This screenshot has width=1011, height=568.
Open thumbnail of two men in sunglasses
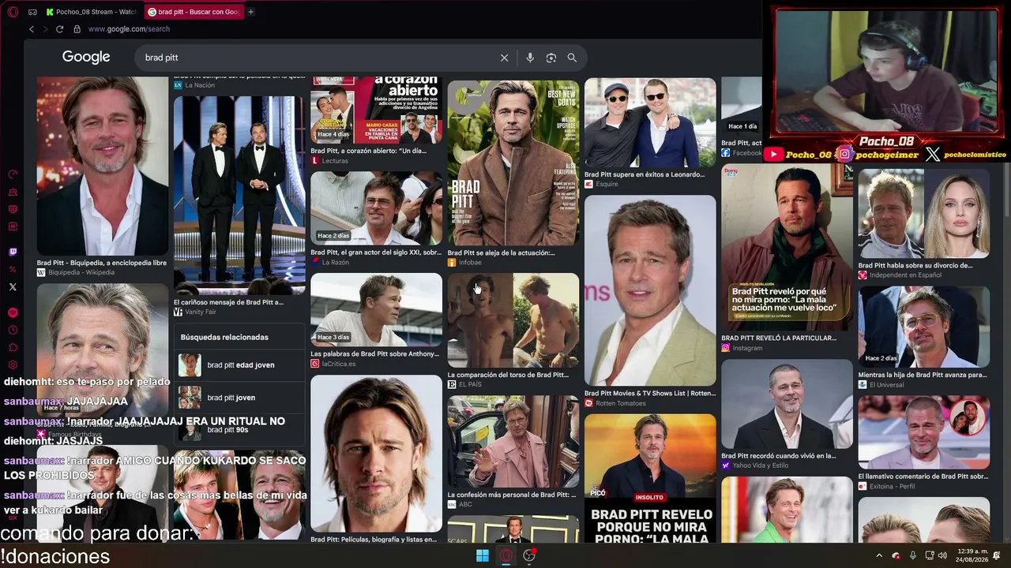coord(650,122)
